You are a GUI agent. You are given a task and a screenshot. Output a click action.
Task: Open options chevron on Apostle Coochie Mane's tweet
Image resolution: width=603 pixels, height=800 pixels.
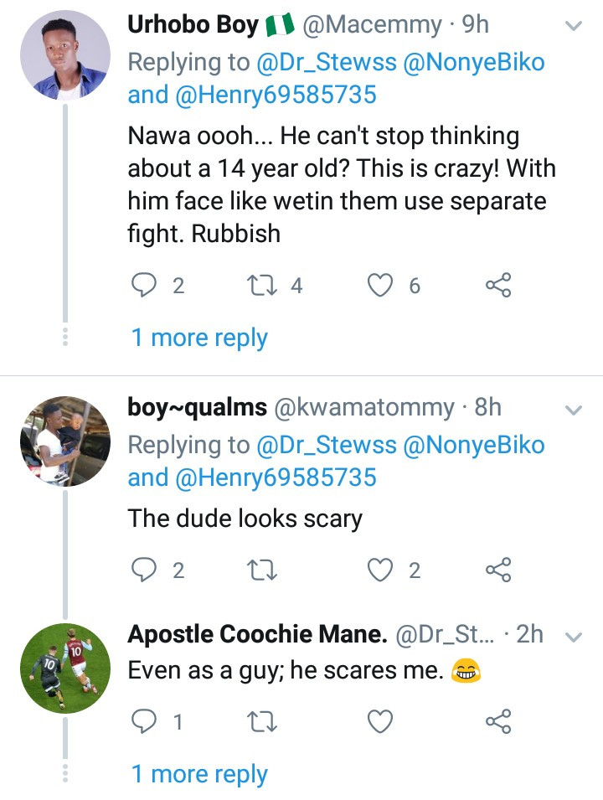(x=574, y=637)
